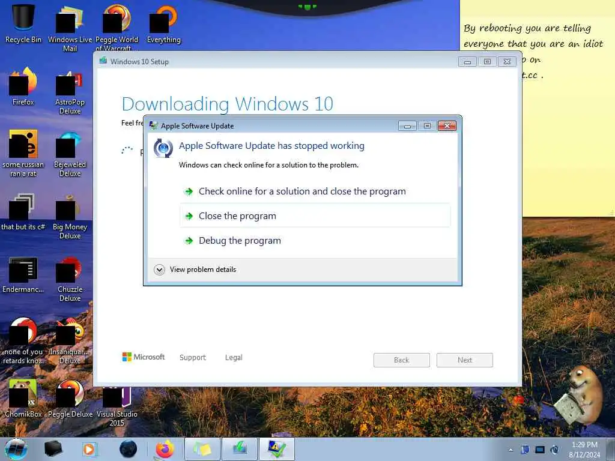Select the Sticky Notes taskbar button

tap(202, 449)
